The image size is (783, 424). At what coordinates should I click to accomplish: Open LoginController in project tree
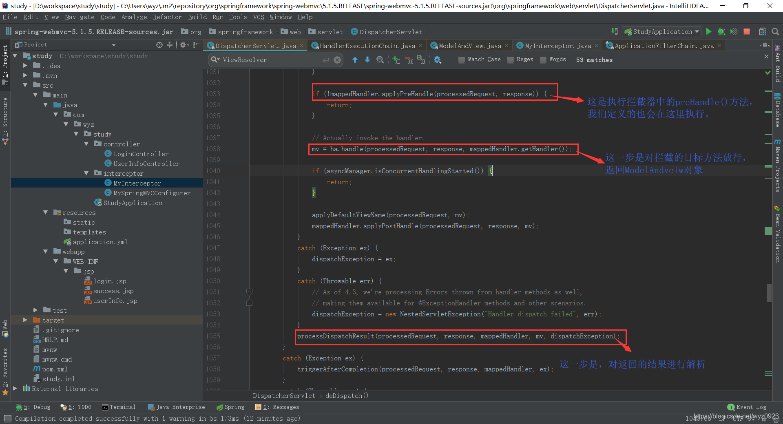click(141, 154)
